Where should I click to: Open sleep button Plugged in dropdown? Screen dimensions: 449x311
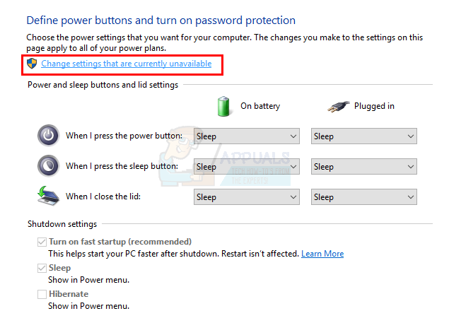(x=363, y=167)
